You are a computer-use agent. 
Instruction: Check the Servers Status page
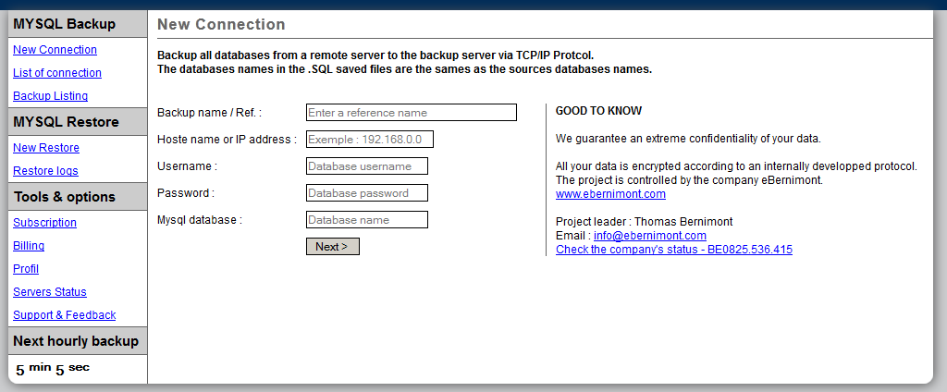50,292
